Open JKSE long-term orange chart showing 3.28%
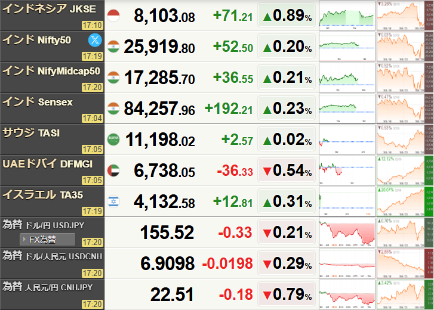 [405, 15]
